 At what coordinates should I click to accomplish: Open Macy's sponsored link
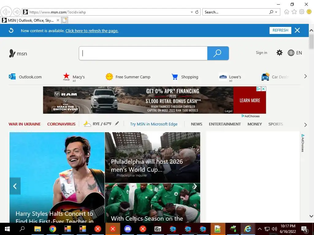(74, 77)
